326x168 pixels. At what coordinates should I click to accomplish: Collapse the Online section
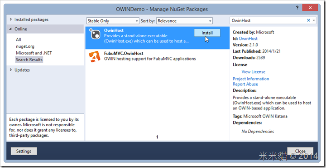pyautogui.click(x=10, y=29)
